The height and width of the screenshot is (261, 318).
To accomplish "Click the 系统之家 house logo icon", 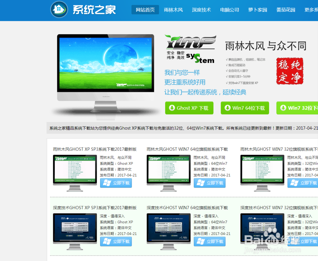I will pyautogui.click(x=59, y=9).
